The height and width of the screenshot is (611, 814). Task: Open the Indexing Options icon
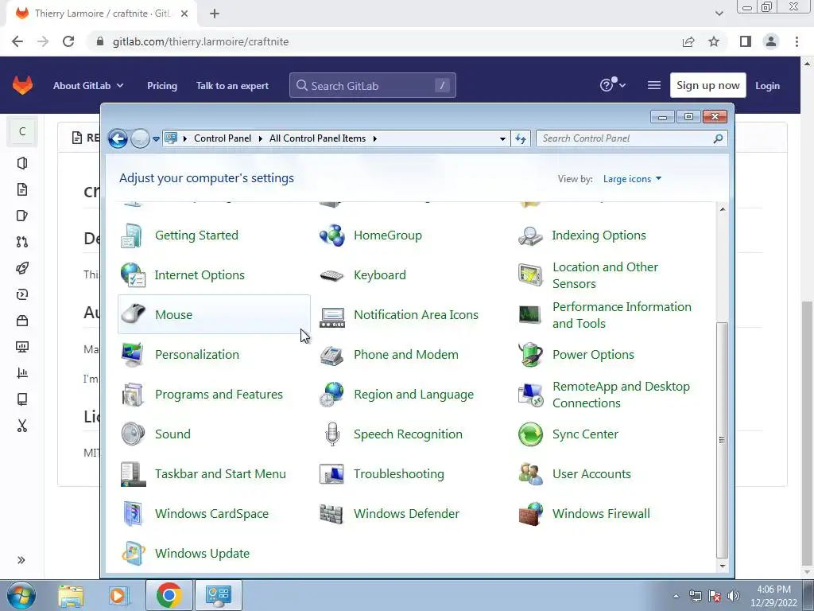coord(530,235)
